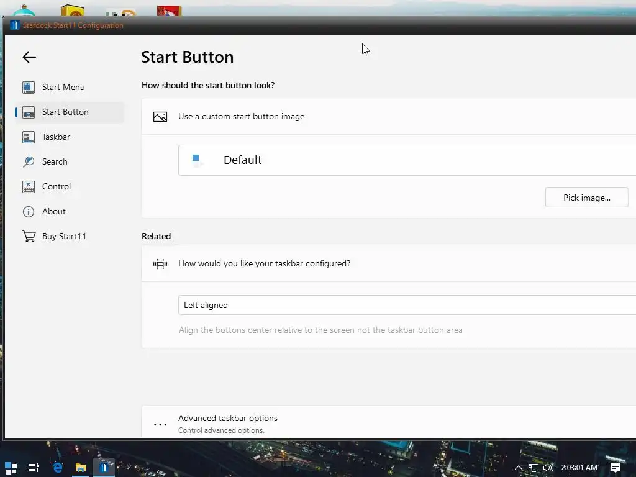
Task: Launch Edge browser from the taskbar
Action: pyautogui.click(x=58, y=468)
